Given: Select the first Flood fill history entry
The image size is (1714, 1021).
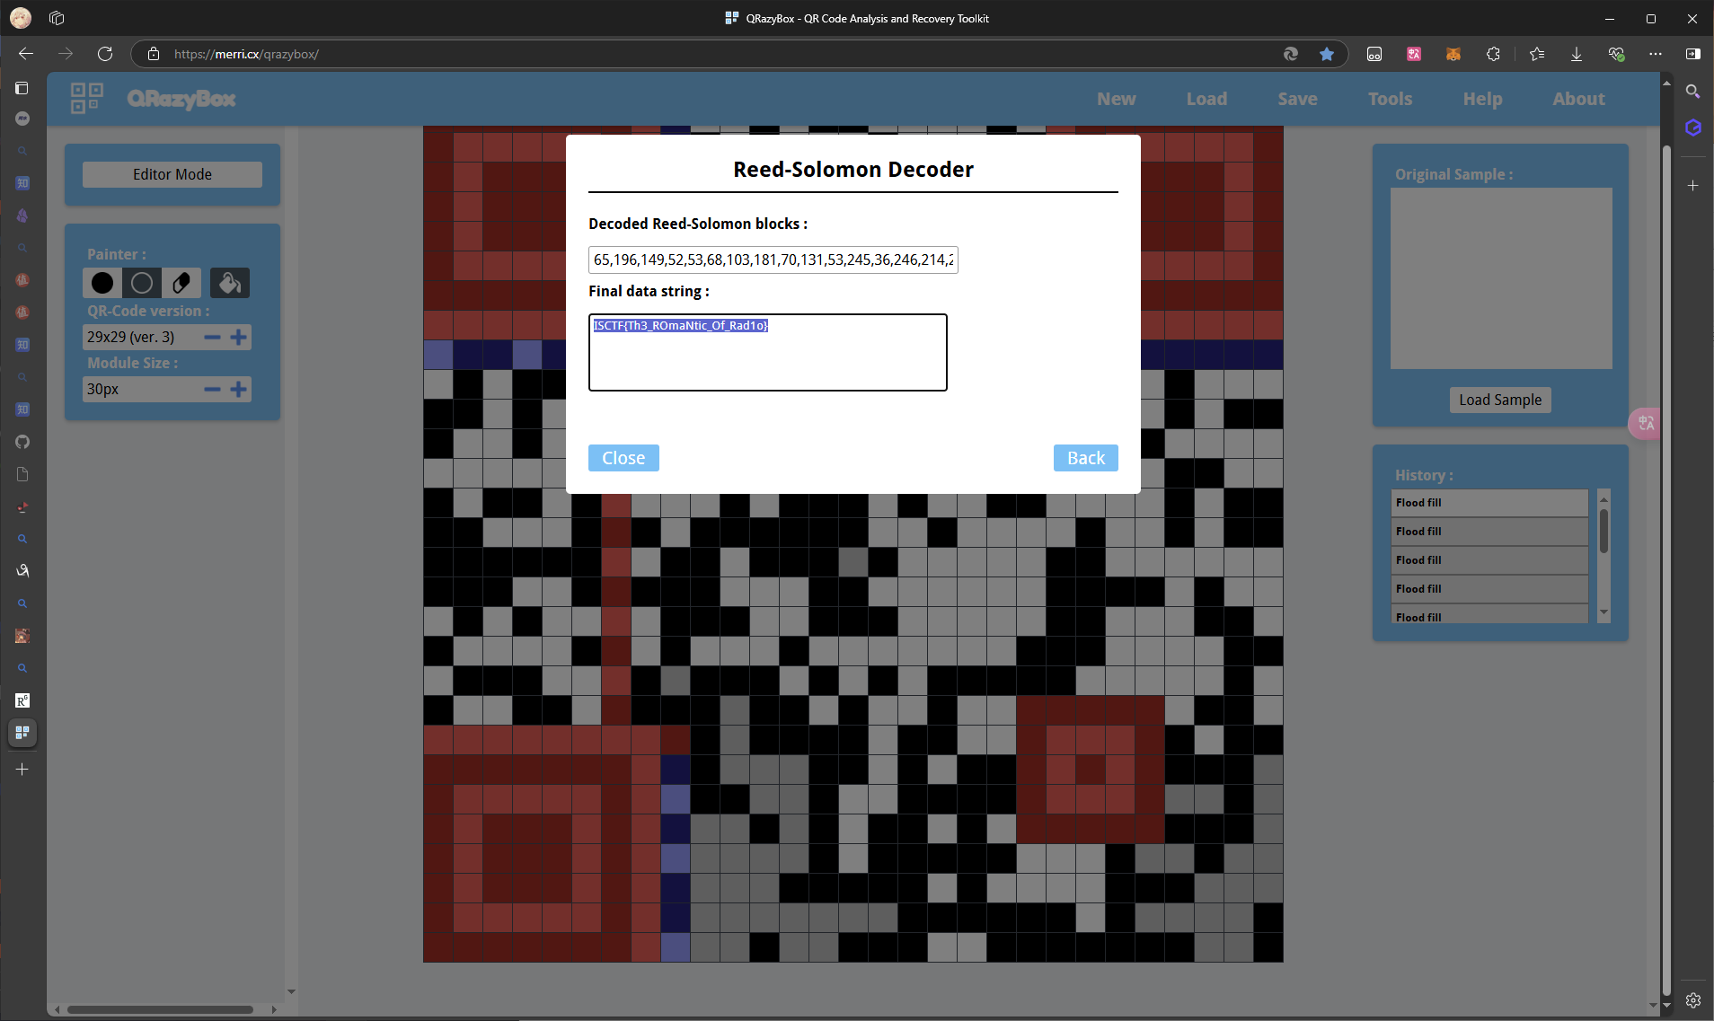Looking at the screenshot, I should tap(1490, 503).
